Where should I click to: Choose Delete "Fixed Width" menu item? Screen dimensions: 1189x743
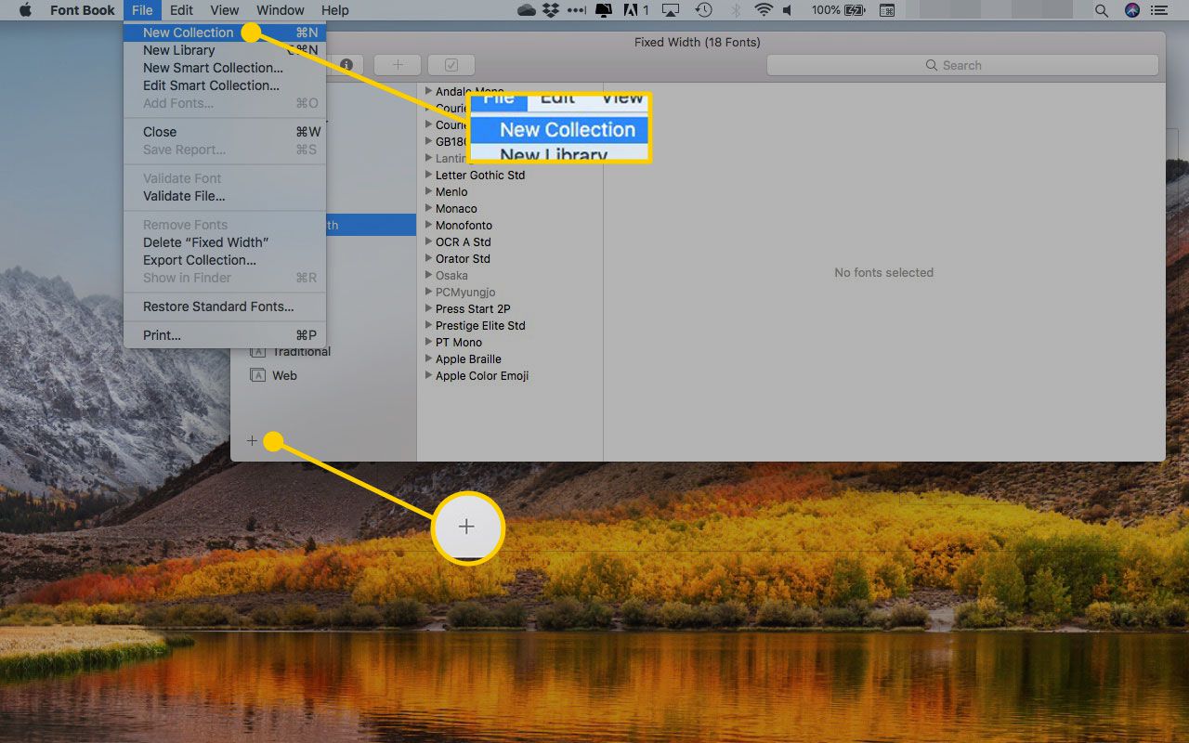[225, 242]
